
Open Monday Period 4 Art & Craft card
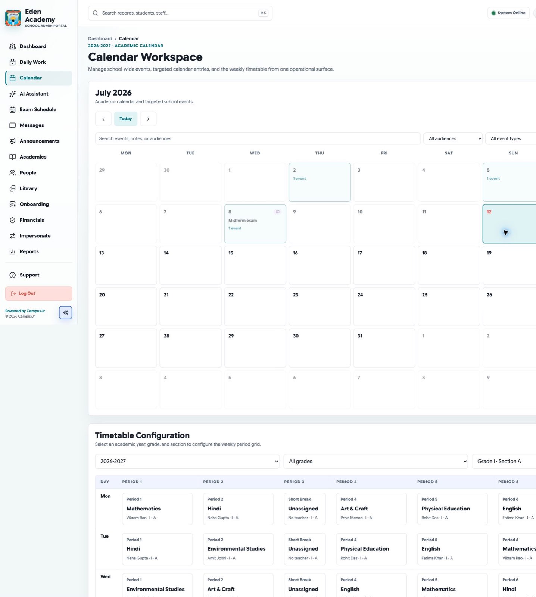point(371,509)
